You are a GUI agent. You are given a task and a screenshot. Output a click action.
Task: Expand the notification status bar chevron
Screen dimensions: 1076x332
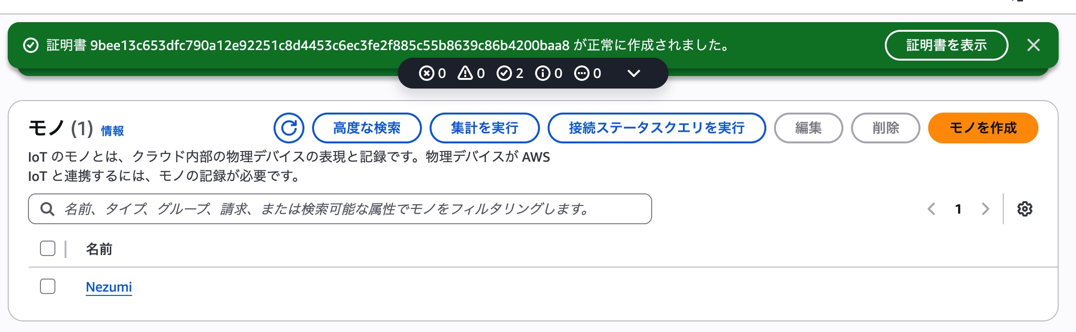[x=634, y=73]
